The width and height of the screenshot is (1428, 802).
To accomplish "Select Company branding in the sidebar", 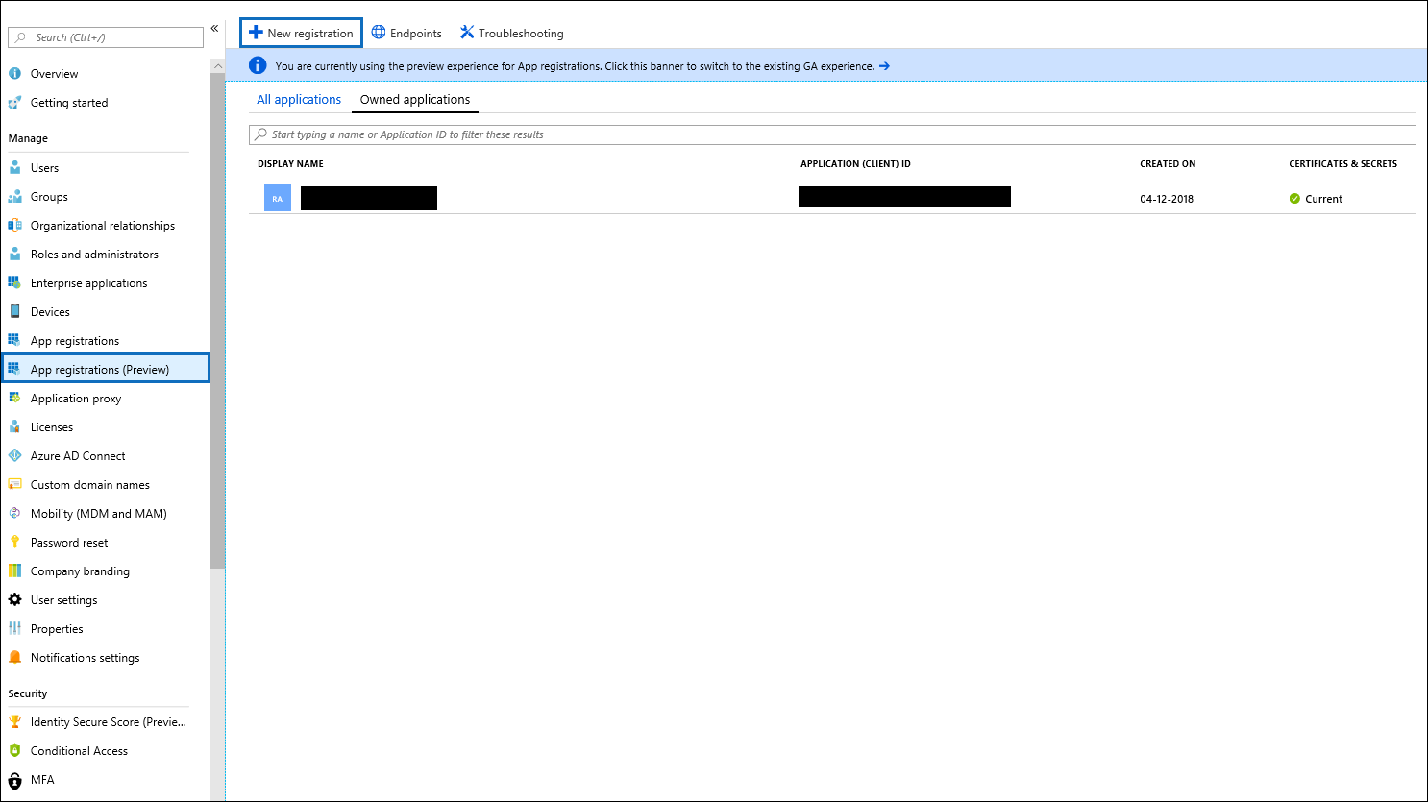I will click(x=82, y=571).
